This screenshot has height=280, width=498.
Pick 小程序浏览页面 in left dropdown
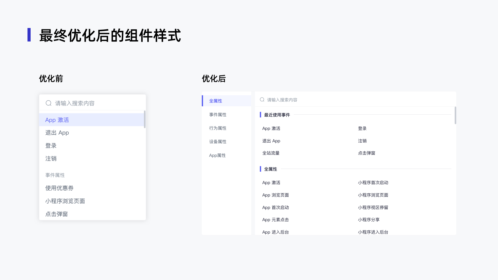coord(65,201)
